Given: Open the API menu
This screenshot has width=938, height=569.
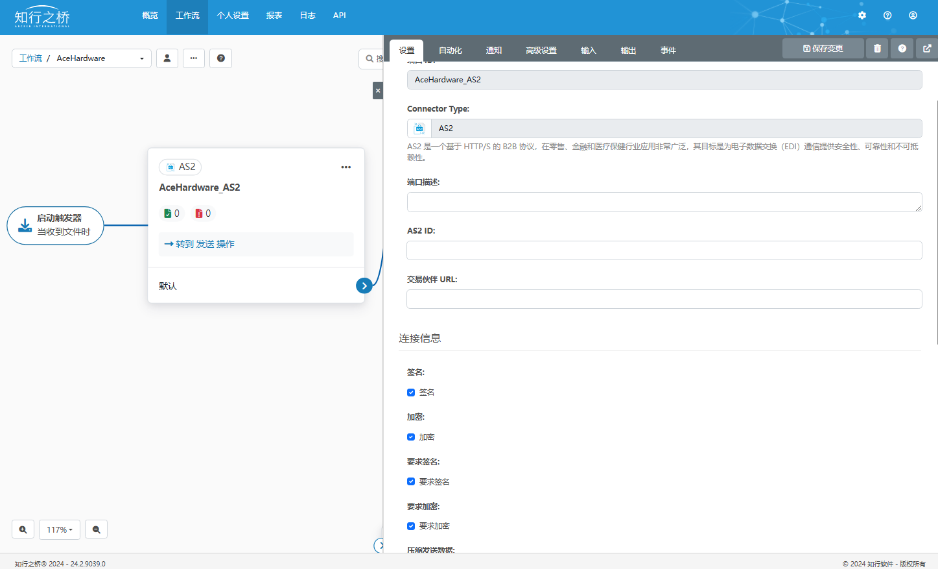Looking at the screenshot, I should pos(340,16).
